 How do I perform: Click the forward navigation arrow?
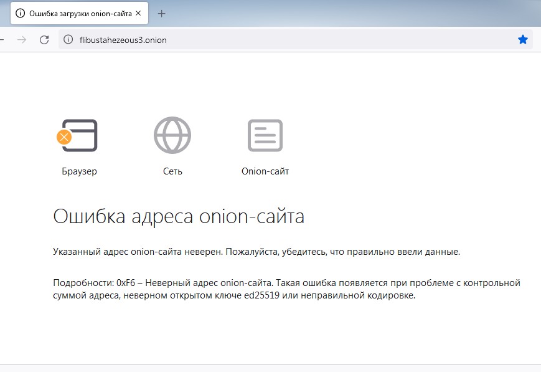pos(22,40)
